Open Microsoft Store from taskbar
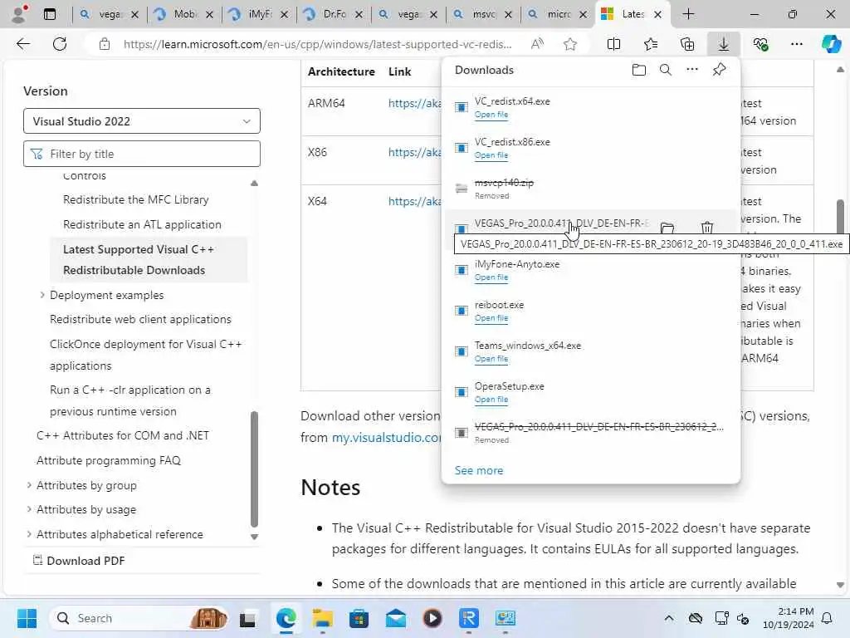Screen dimensions: 850x638 tap(359, 618)
